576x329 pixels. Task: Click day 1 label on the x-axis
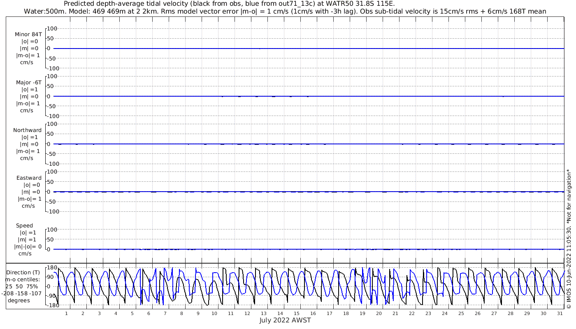click(x=66, y=313)
